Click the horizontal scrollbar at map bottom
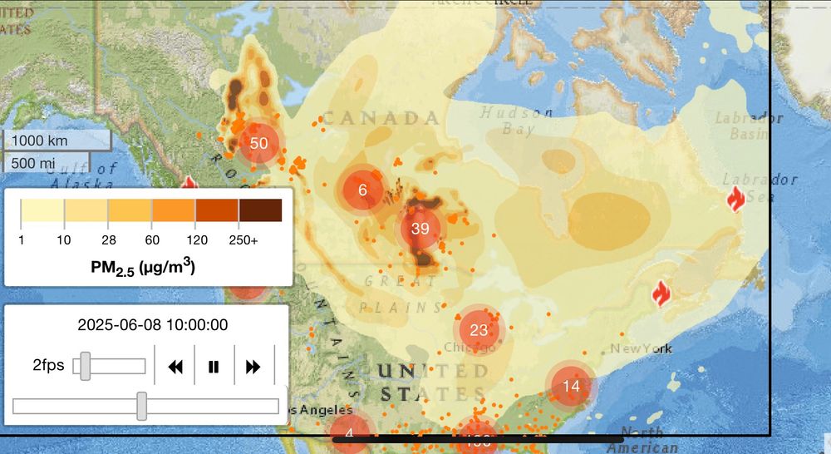 pyautogui.click(x=478, y=439)
